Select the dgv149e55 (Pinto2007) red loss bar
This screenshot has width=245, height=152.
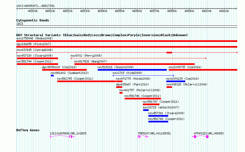[x=127, y=47]
